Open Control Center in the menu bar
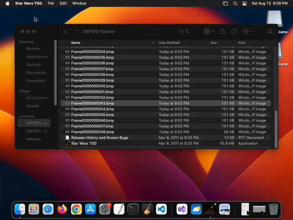 [x=245, y=3]
